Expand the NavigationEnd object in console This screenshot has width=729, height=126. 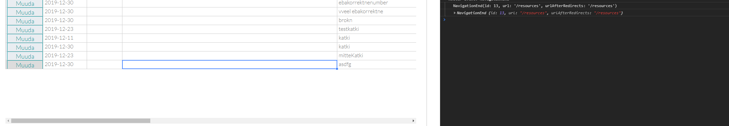click(x=455, y=13)
